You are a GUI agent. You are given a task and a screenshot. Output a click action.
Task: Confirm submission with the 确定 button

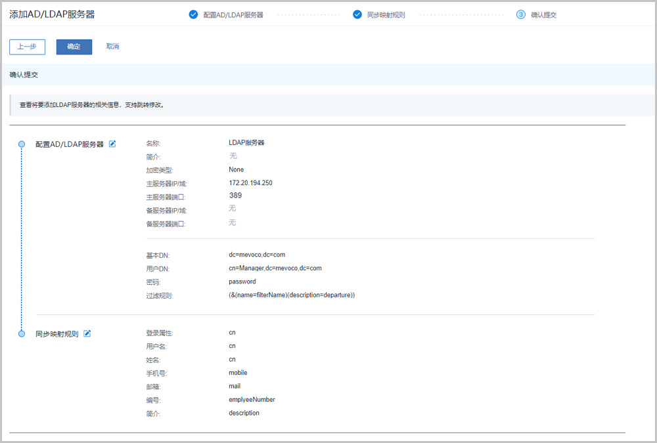point(74,47)
